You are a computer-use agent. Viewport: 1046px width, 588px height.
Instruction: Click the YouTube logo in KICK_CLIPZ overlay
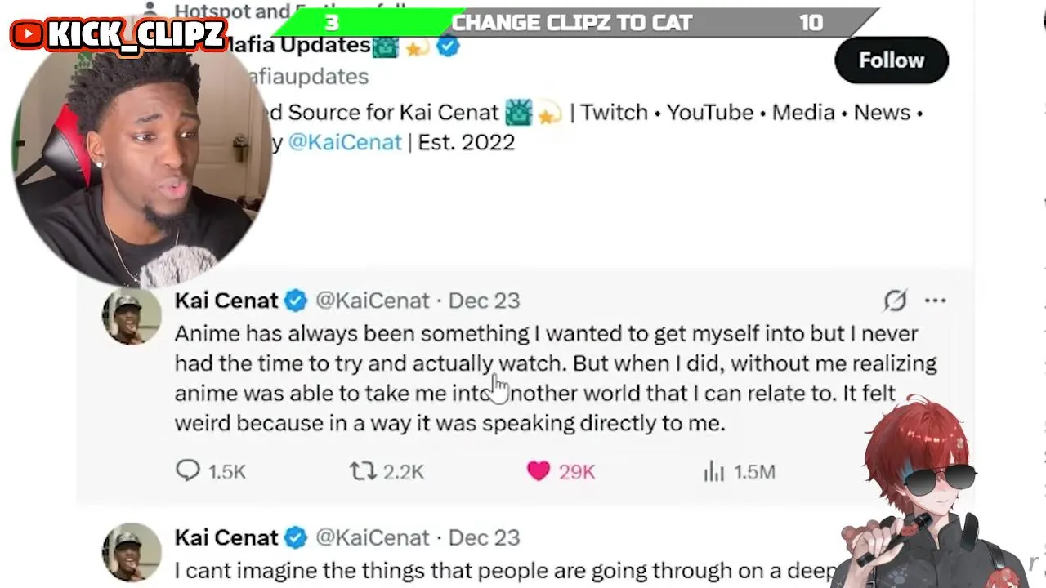pyautogui.click(x=29, y=33)
